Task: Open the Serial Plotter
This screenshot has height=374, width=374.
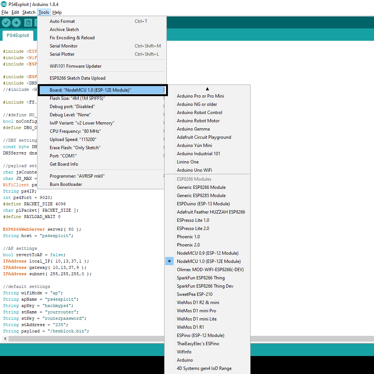Action: click(x=102, y=54)
